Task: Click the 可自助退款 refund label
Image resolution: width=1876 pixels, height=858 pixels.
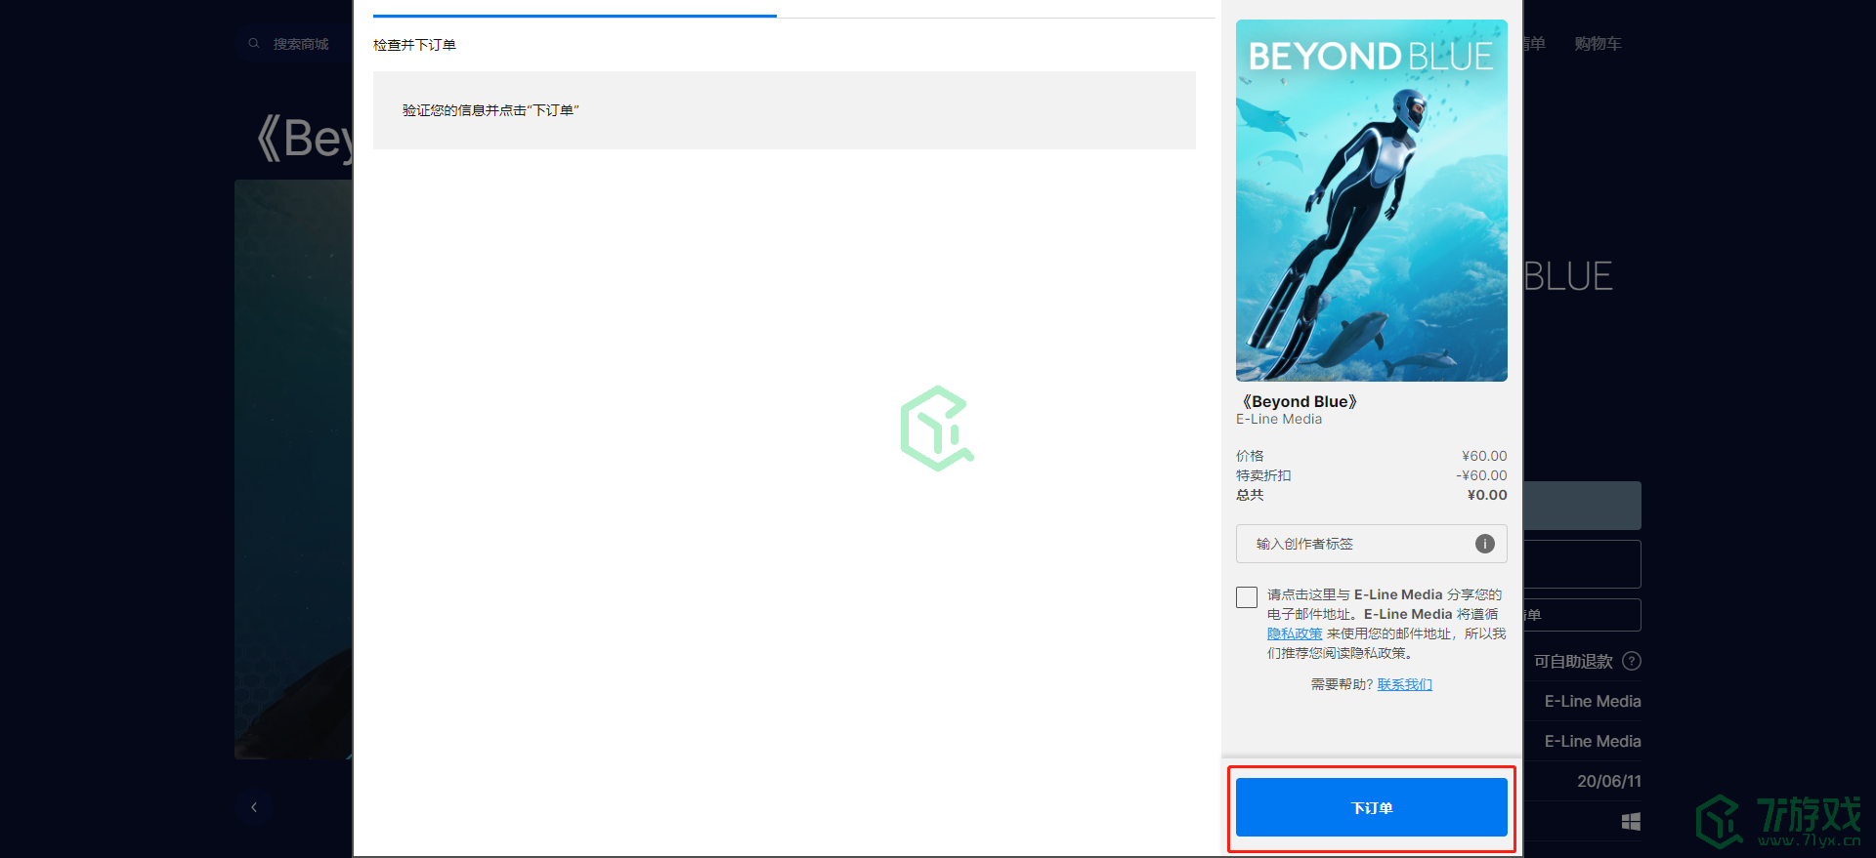Action: pyautogui.click(x=1573, y=661)
